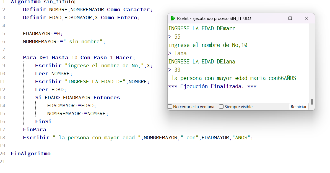Click line number 18 in gutter
Image resolution: width=330 pixels, height=173 pixels.
[x=3, y=137]
